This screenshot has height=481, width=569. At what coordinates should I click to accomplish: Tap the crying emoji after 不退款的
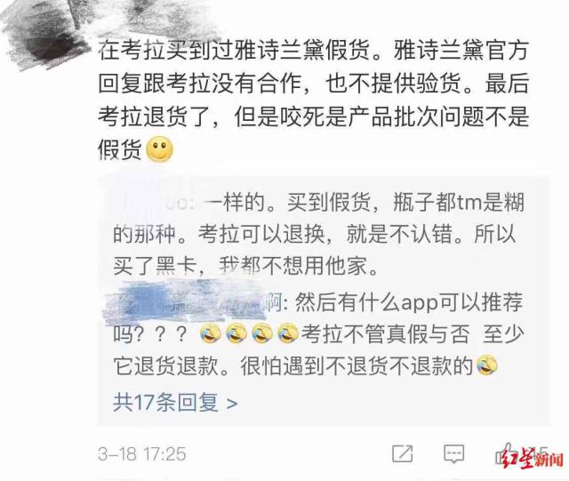(x=486, y=365)
